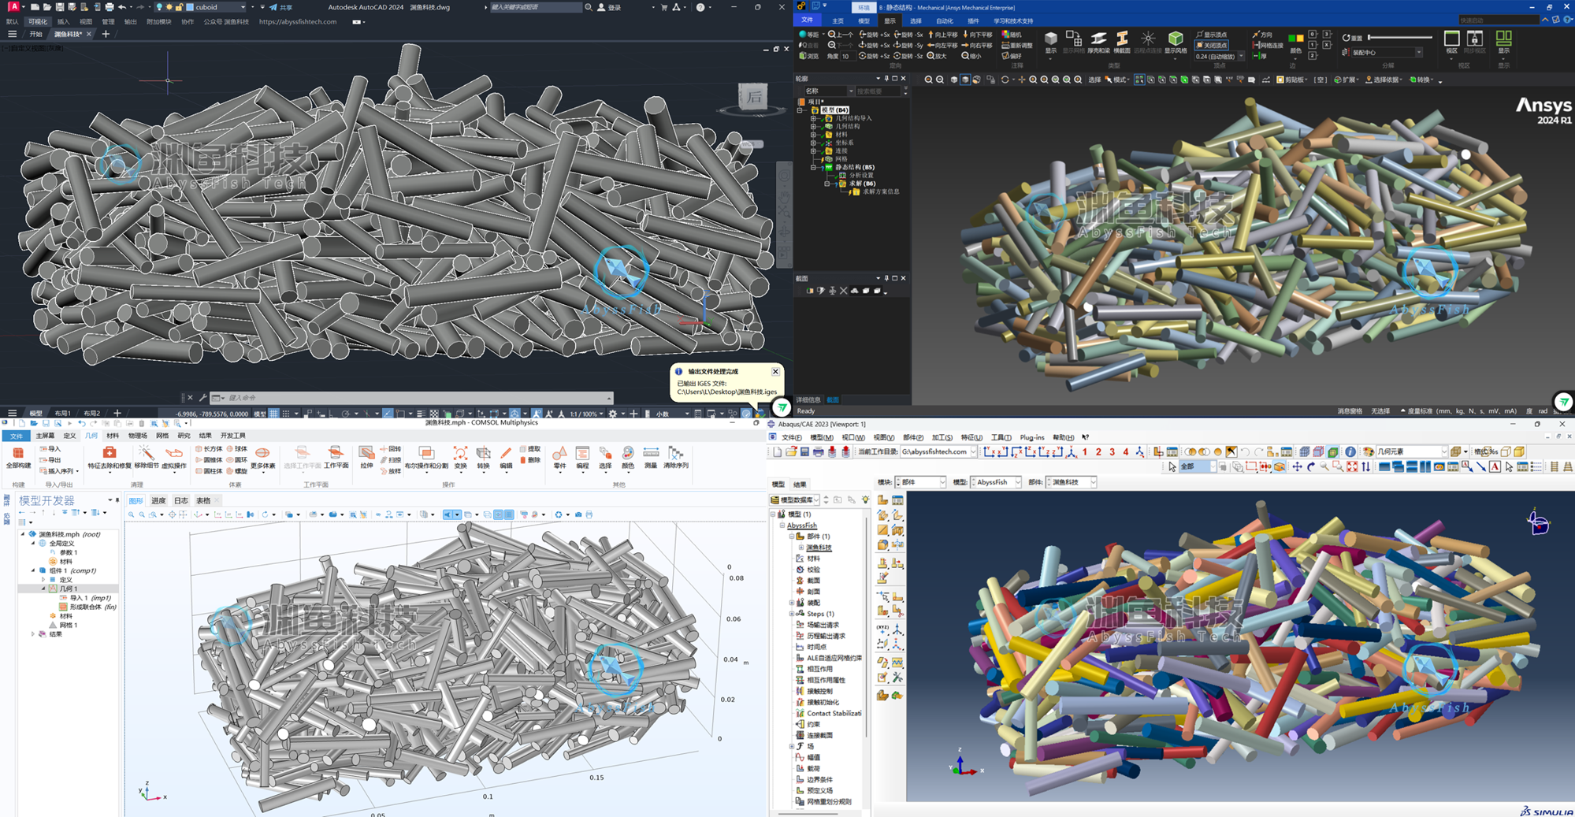Select the Work Plane tool in COMSOL

(336, 453)
